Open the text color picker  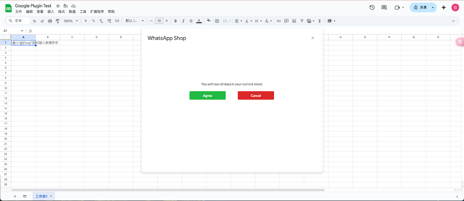pos(199,21)
